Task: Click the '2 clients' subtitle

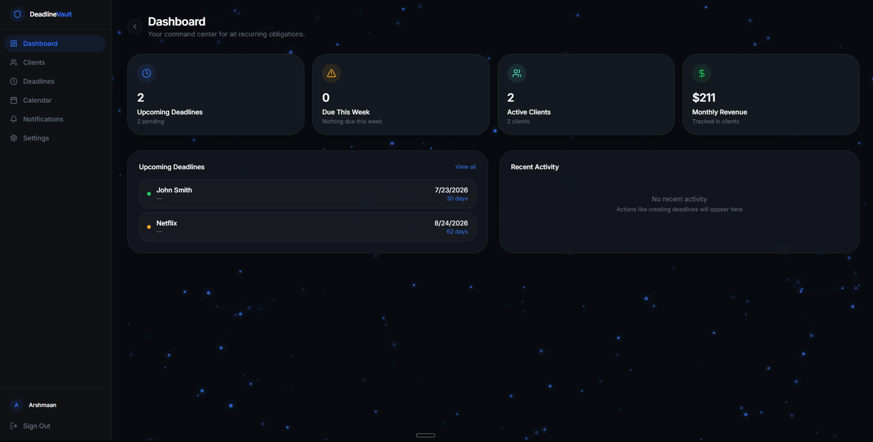Action: (x=518, y=121)
